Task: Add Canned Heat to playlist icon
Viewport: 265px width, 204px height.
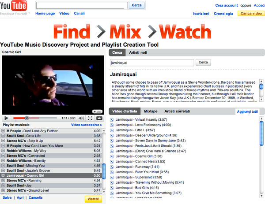Action: tap(112, 162)
